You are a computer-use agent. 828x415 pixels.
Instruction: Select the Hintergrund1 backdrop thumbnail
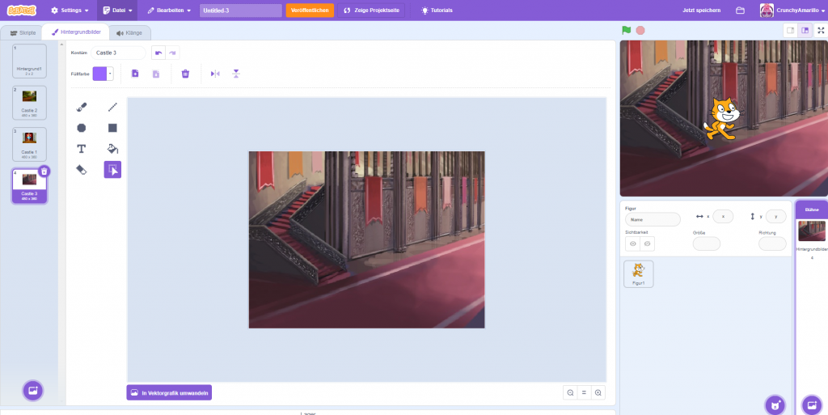pyautogui.click(x=30, y=61)
